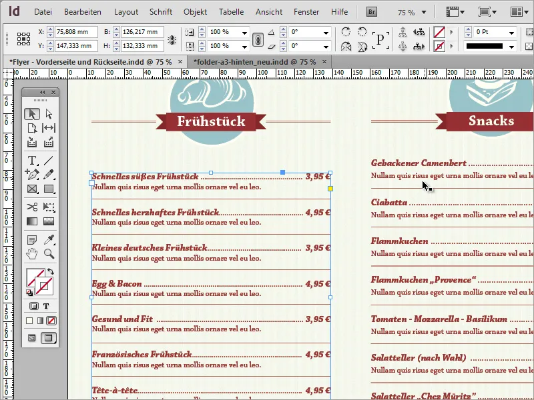Switch to Preview view mode
Viewport: 534px width, 400px height.
pos(49,338)
